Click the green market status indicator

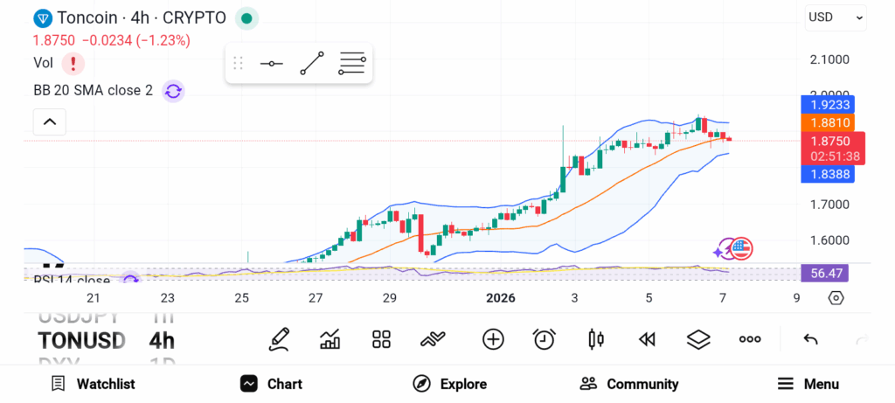point(247,17)
